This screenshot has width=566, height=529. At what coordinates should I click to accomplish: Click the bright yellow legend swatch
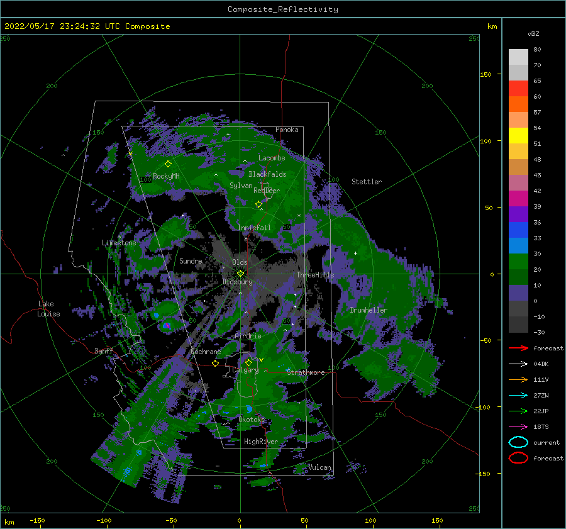(518, 135)
